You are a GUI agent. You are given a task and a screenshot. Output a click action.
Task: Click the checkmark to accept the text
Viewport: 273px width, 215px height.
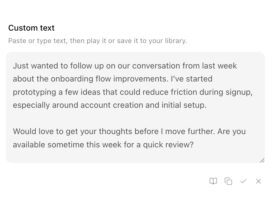click(x=243, y=181)
